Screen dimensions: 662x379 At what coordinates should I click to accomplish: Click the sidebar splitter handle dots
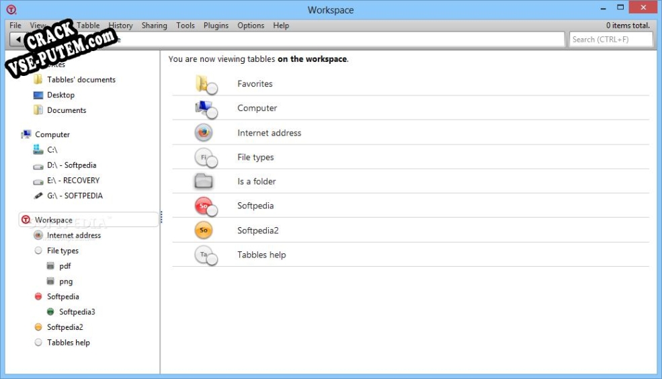[x=161, y=217]
